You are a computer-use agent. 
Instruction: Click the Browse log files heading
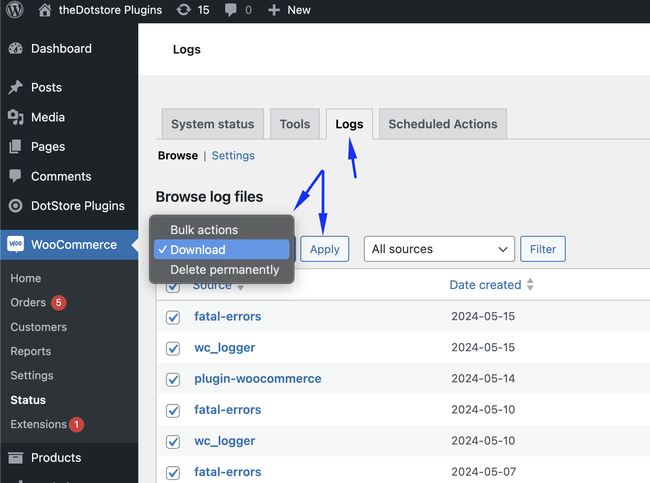click(209, 197)
